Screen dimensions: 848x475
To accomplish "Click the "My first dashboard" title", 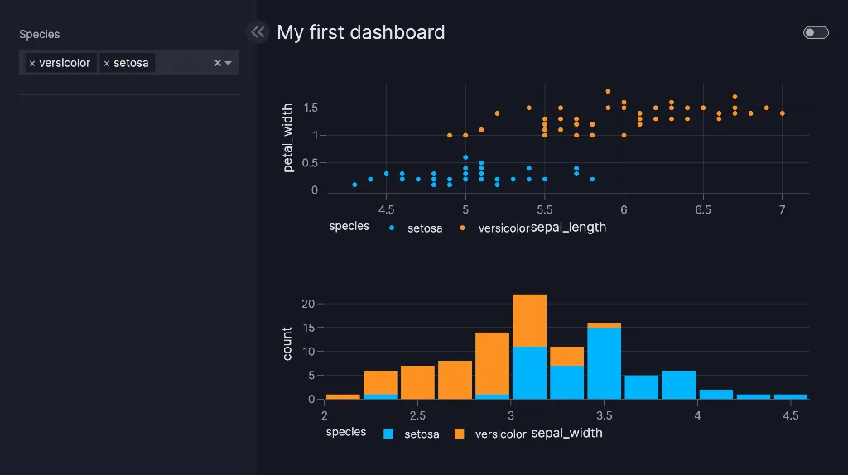I will 361,32.
